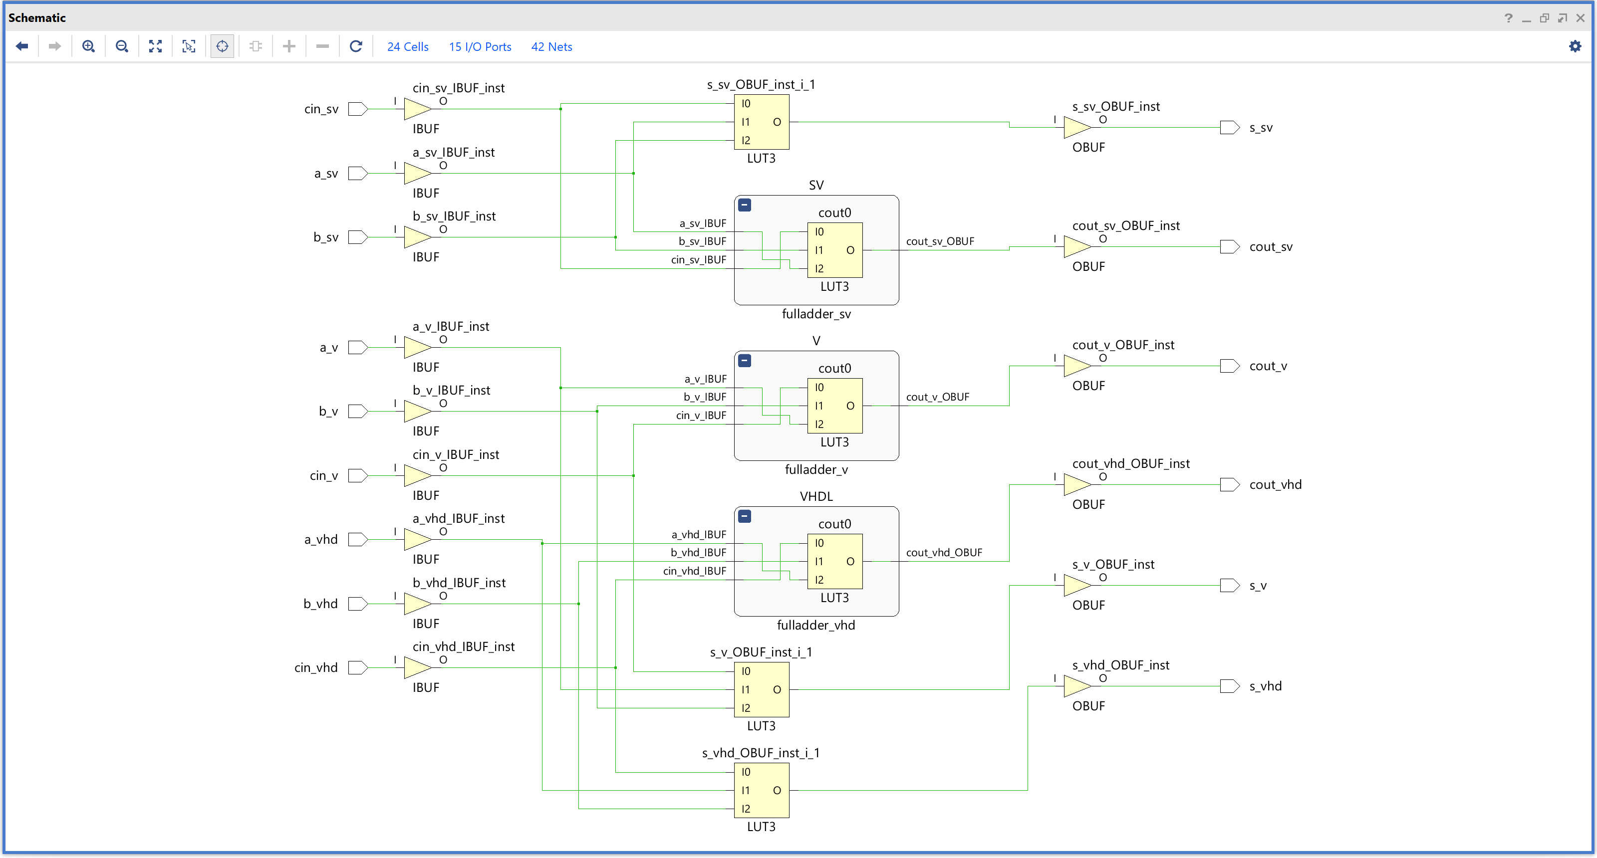Click the Zoom In magnifier icon
The width and height of the screenshot is (1597, 858).
point(89,46)
